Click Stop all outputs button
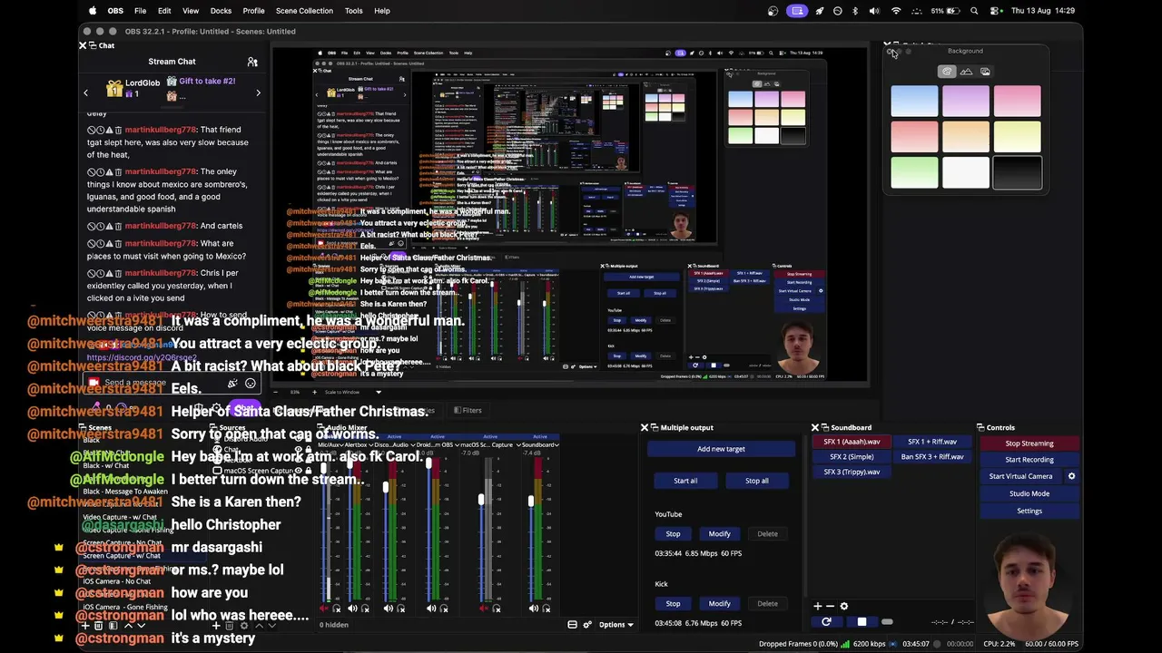Screen dimensions: 1162x653 pos(757,481)
